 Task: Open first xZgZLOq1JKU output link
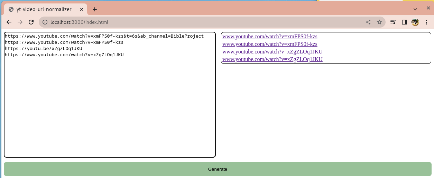point(273,52)
